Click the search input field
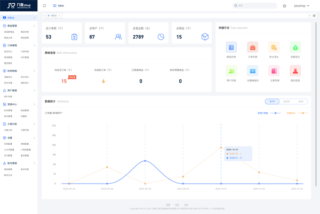Screen dimensions: 320x214 255,6
